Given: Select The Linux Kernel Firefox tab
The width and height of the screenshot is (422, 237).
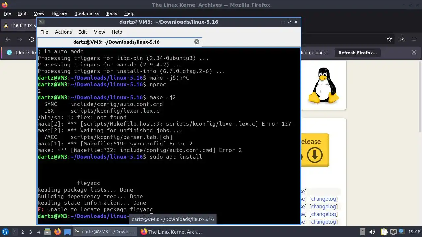Looking at the screenshot, I should point(19,25).
